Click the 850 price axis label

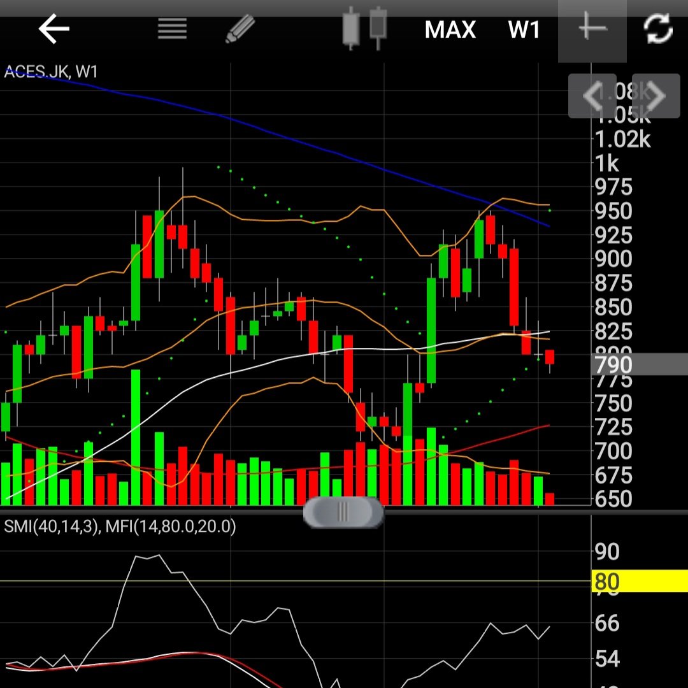coord(613,307)
